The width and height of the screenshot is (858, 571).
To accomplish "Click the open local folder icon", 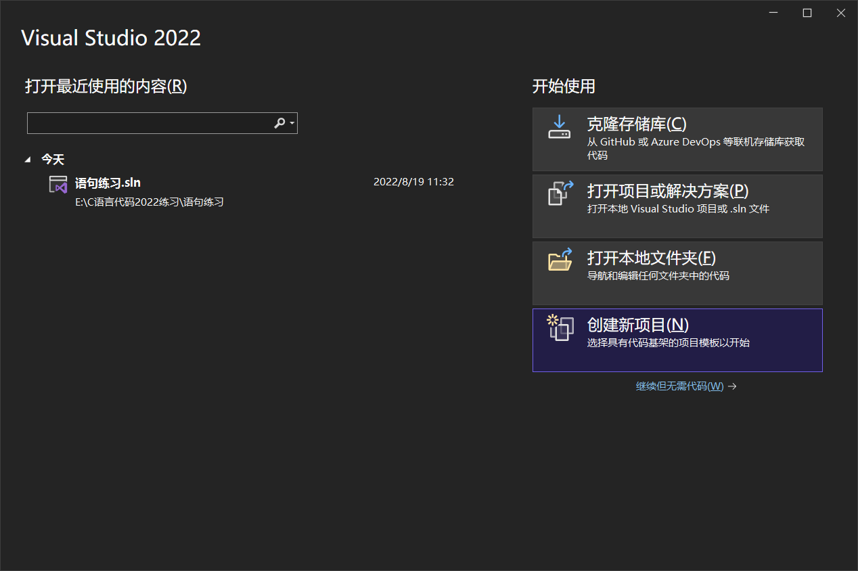I will tap(560, 259).
